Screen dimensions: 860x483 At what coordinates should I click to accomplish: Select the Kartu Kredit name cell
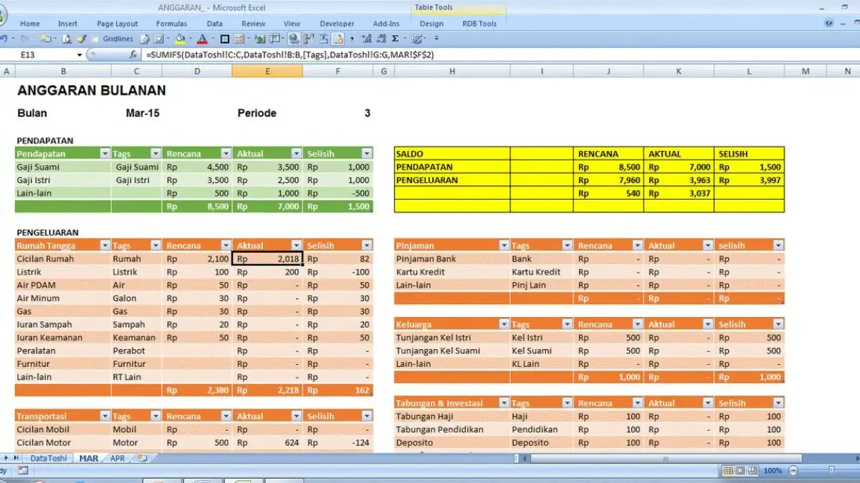tap(452, 272)
